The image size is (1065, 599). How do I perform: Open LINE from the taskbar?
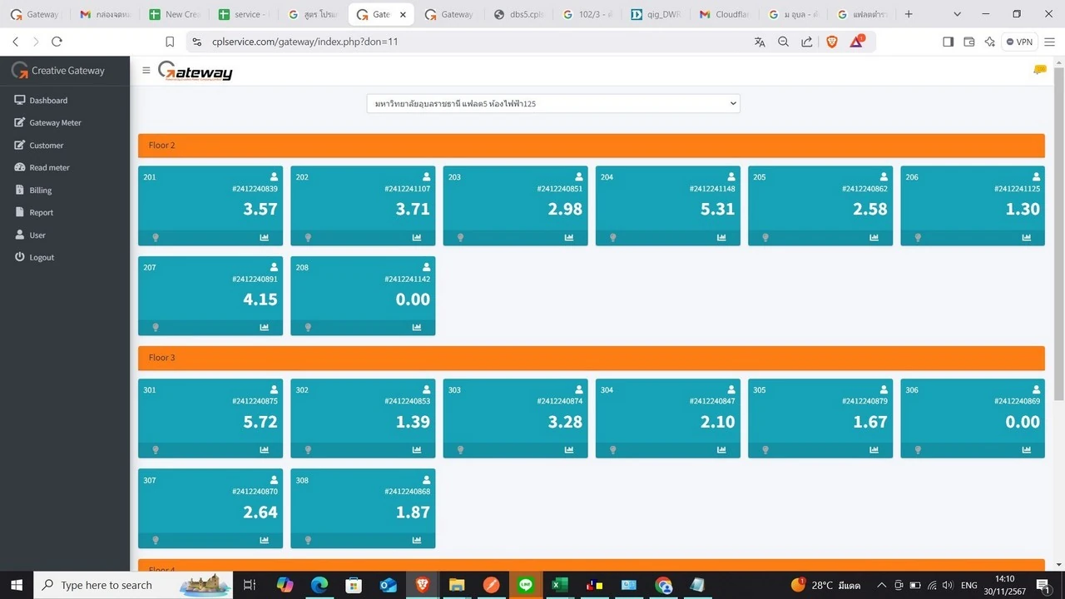pos(525,585)
